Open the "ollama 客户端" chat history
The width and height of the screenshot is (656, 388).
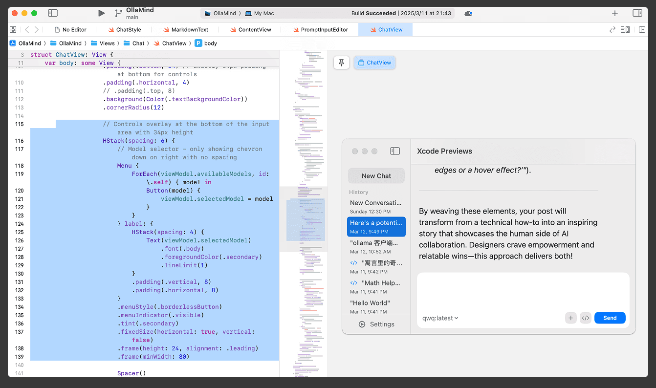pos(376,247)
